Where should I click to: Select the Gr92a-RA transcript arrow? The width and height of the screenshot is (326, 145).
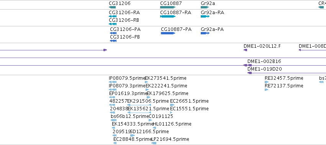205,16
